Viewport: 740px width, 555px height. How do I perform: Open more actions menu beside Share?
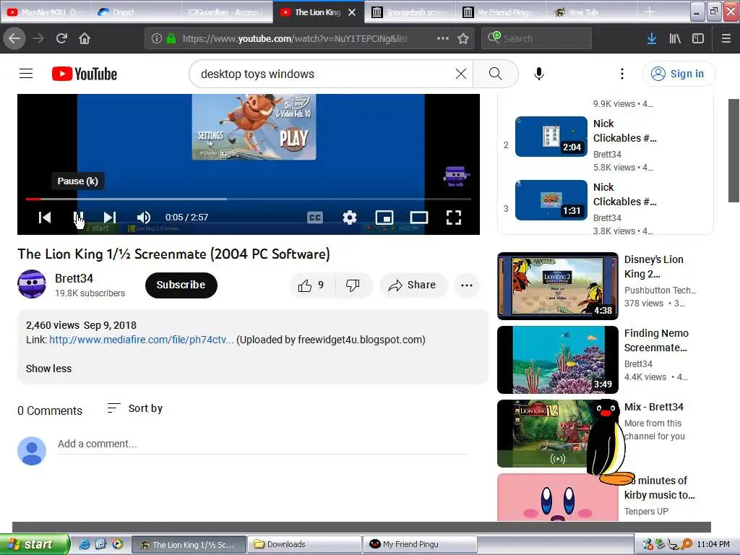point(467,285)
